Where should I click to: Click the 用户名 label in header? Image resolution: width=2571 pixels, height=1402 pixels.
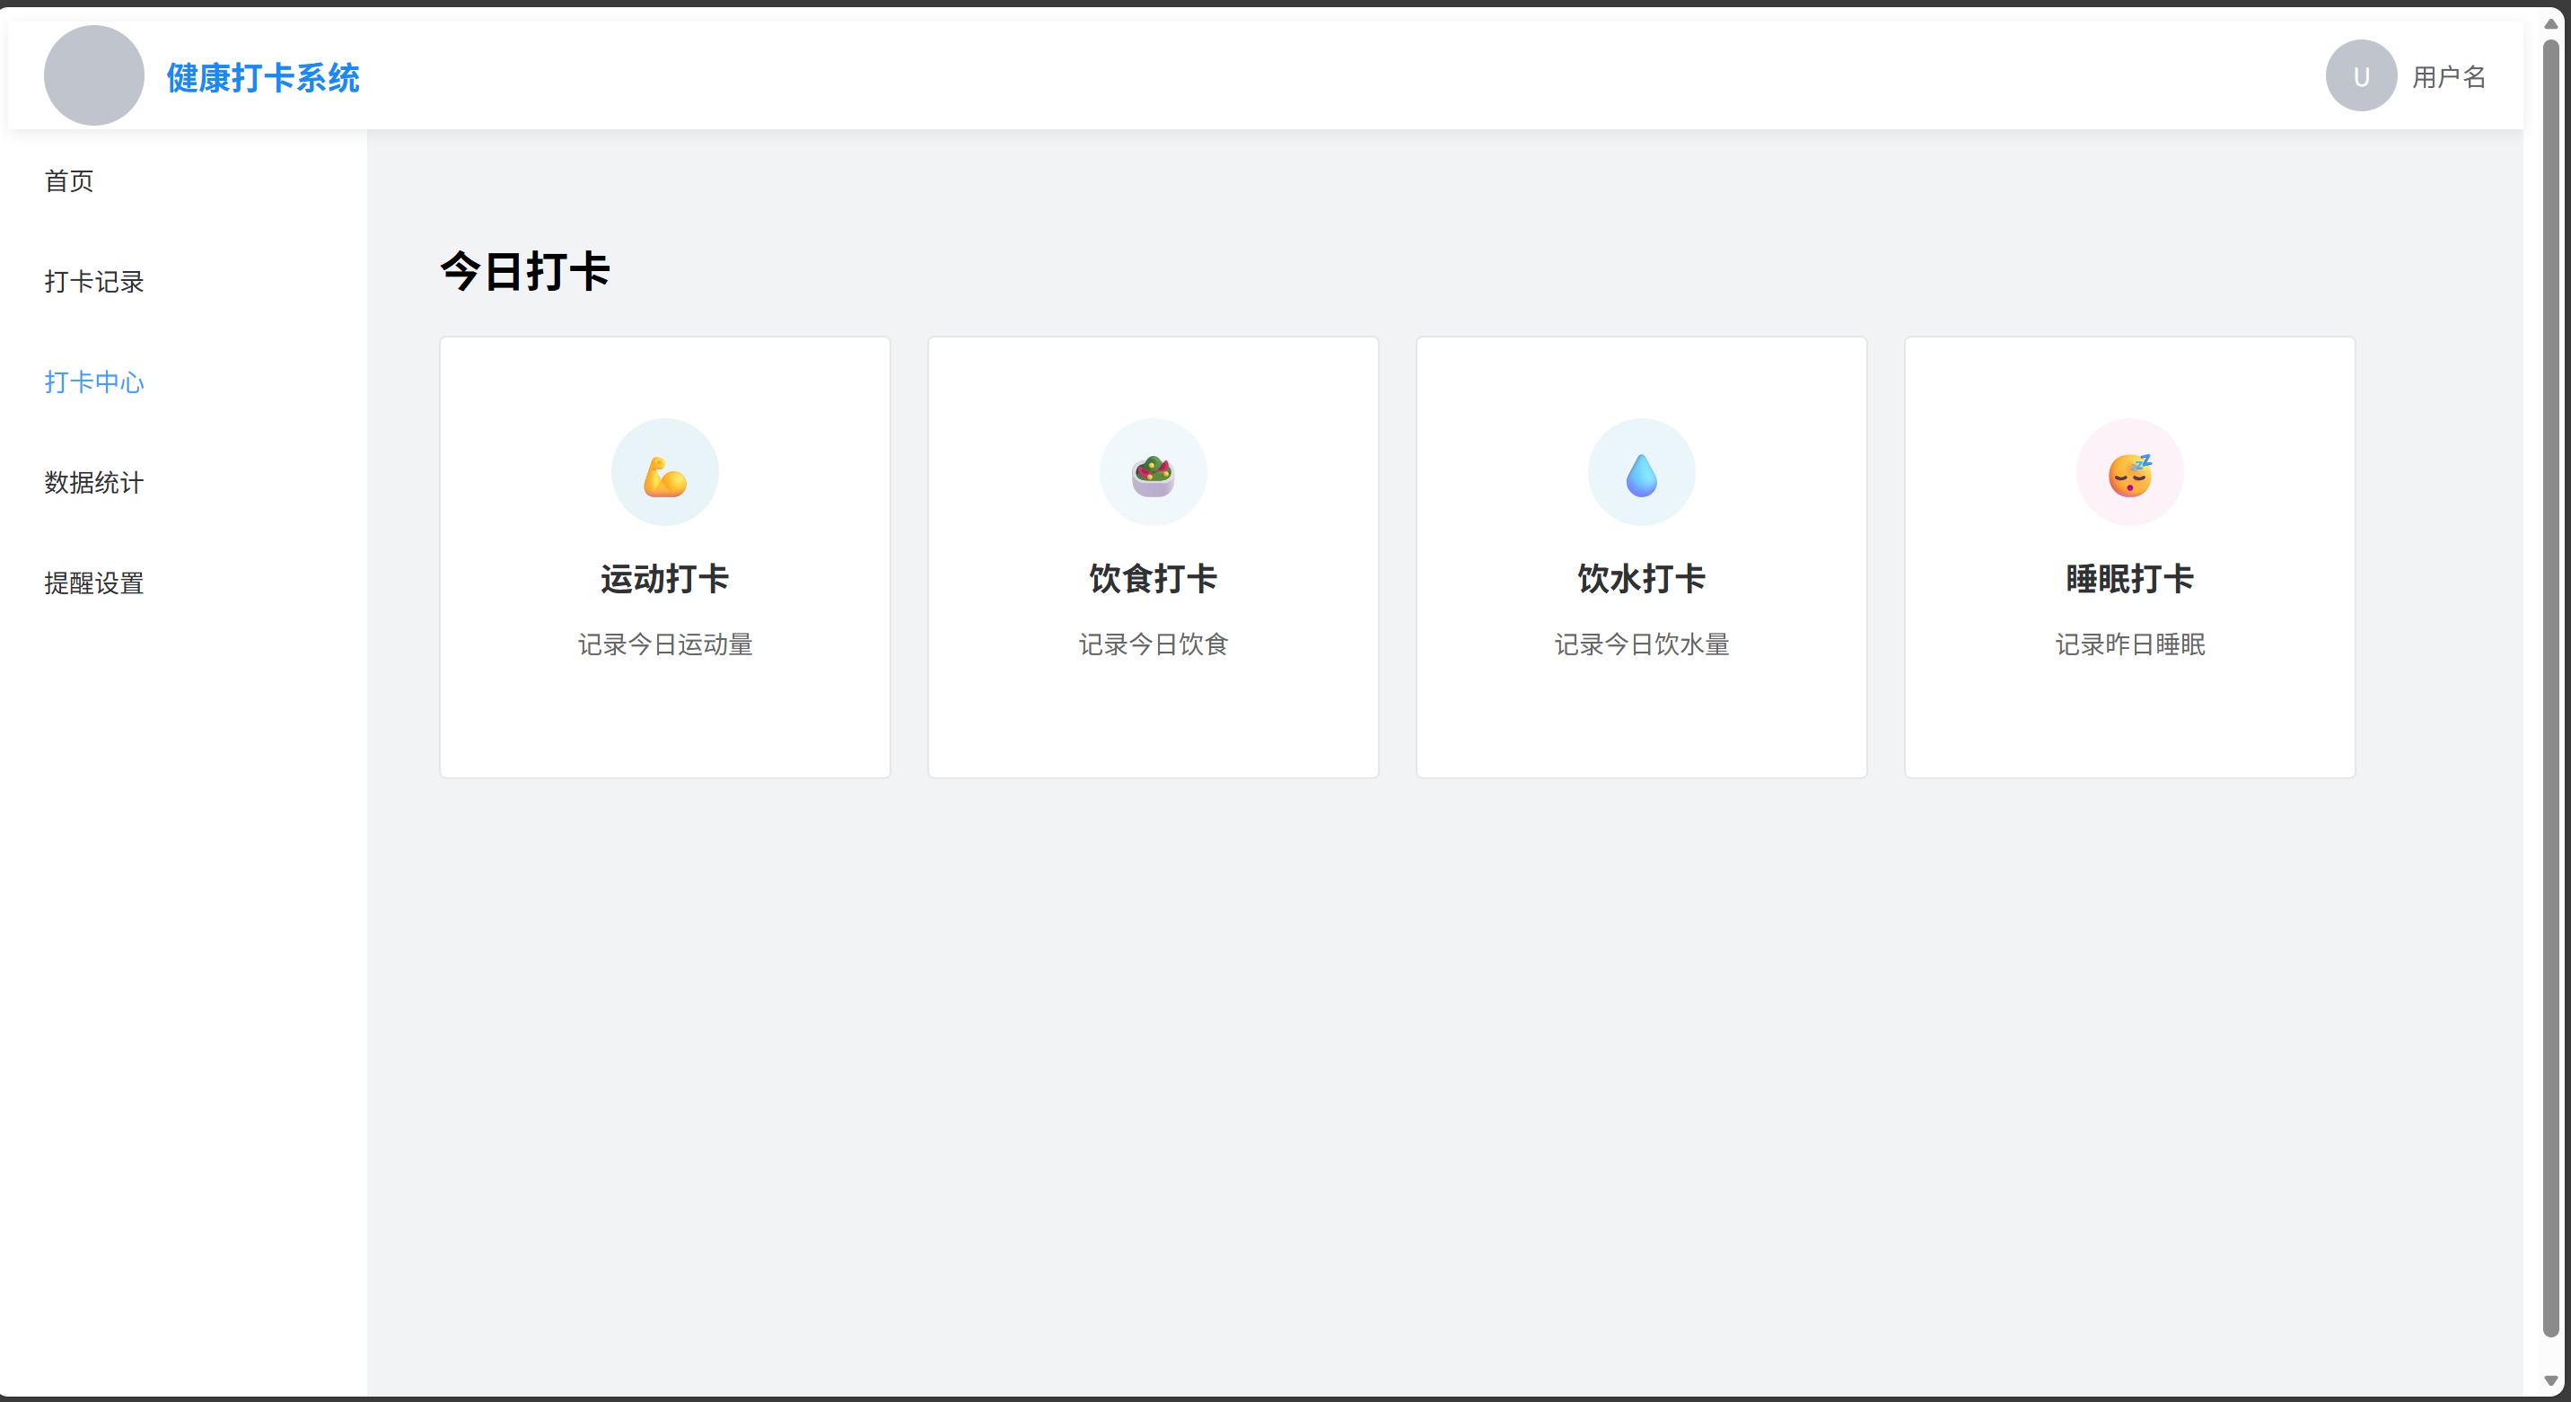(2448, 77)
